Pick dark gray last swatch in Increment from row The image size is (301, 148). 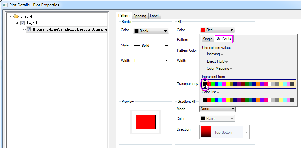pyautogui.click(x=292, y=84)
